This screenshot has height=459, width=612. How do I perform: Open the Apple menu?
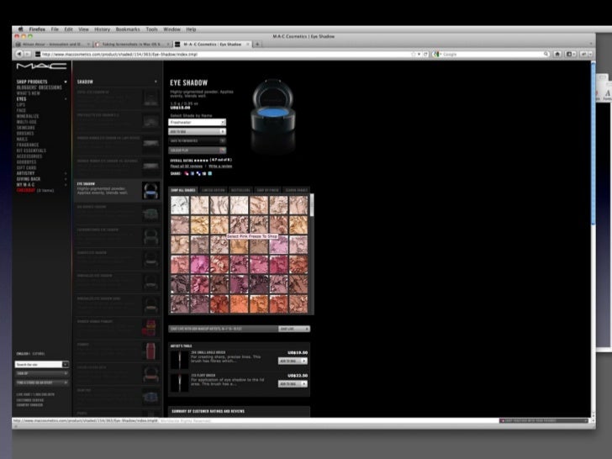tap(20, 29)
